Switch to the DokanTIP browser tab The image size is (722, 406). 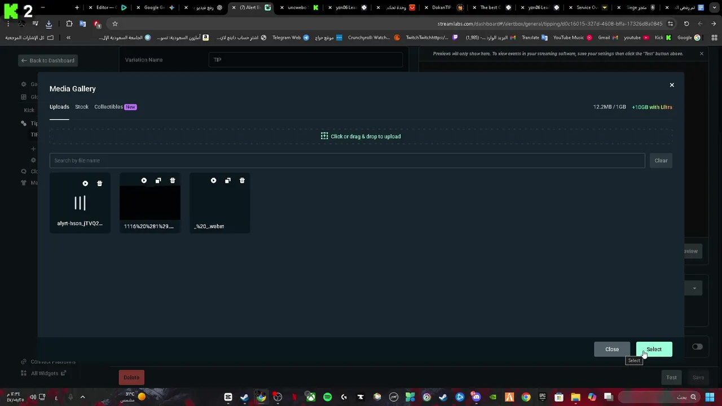446,7
